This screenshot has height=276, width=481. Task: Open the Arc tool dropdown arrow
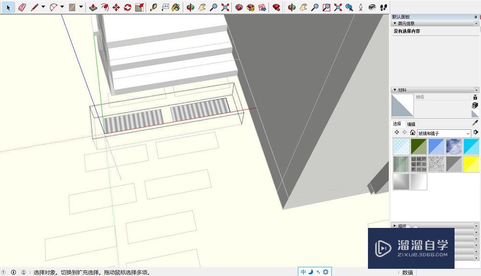[62, 7]
